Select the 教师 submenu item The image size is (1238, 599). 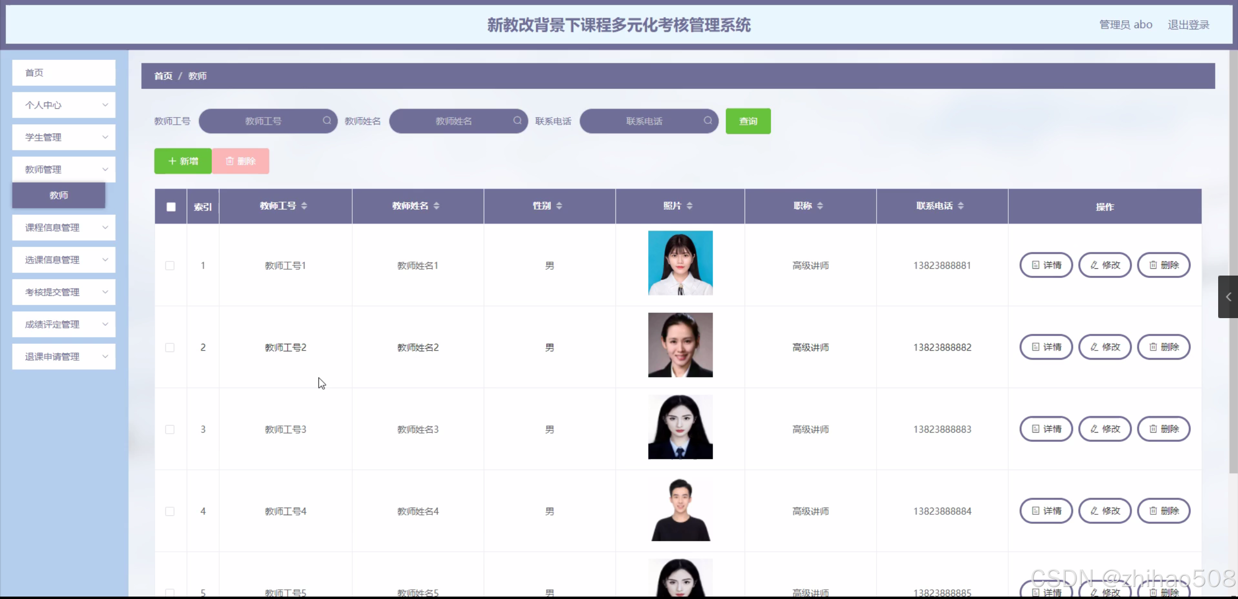[59, 195]
